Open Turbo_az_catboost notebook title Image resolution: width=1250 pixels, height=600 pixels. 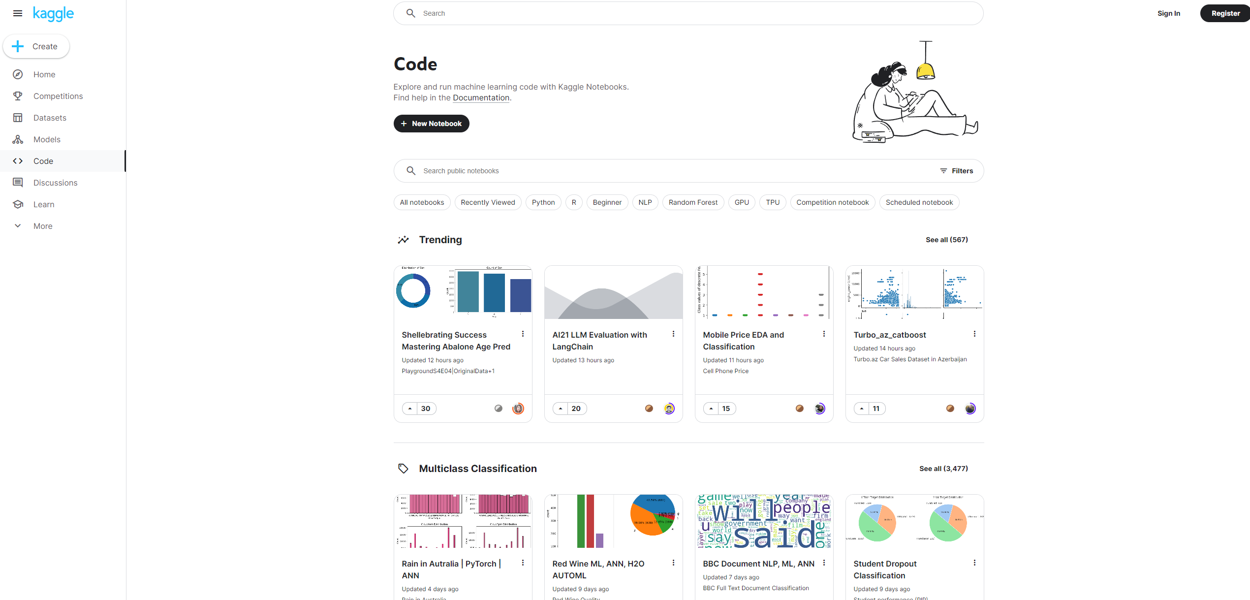tap(889, 335)
